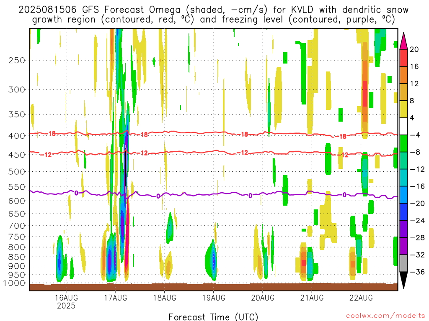Pick the green -8 to -4 colorbar segment
The width and height of the screenshot is (429, 321).
coord(403,144)
